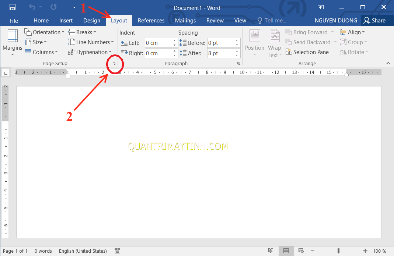Open the Breaks dropdown
The width and height of the screenshot is (394, 256).
tap(82, 32)
